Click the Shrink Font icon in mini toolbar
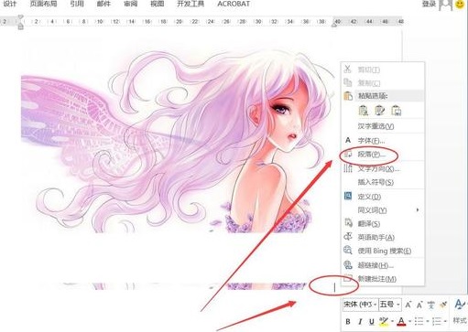 click(x=419, y=305)
